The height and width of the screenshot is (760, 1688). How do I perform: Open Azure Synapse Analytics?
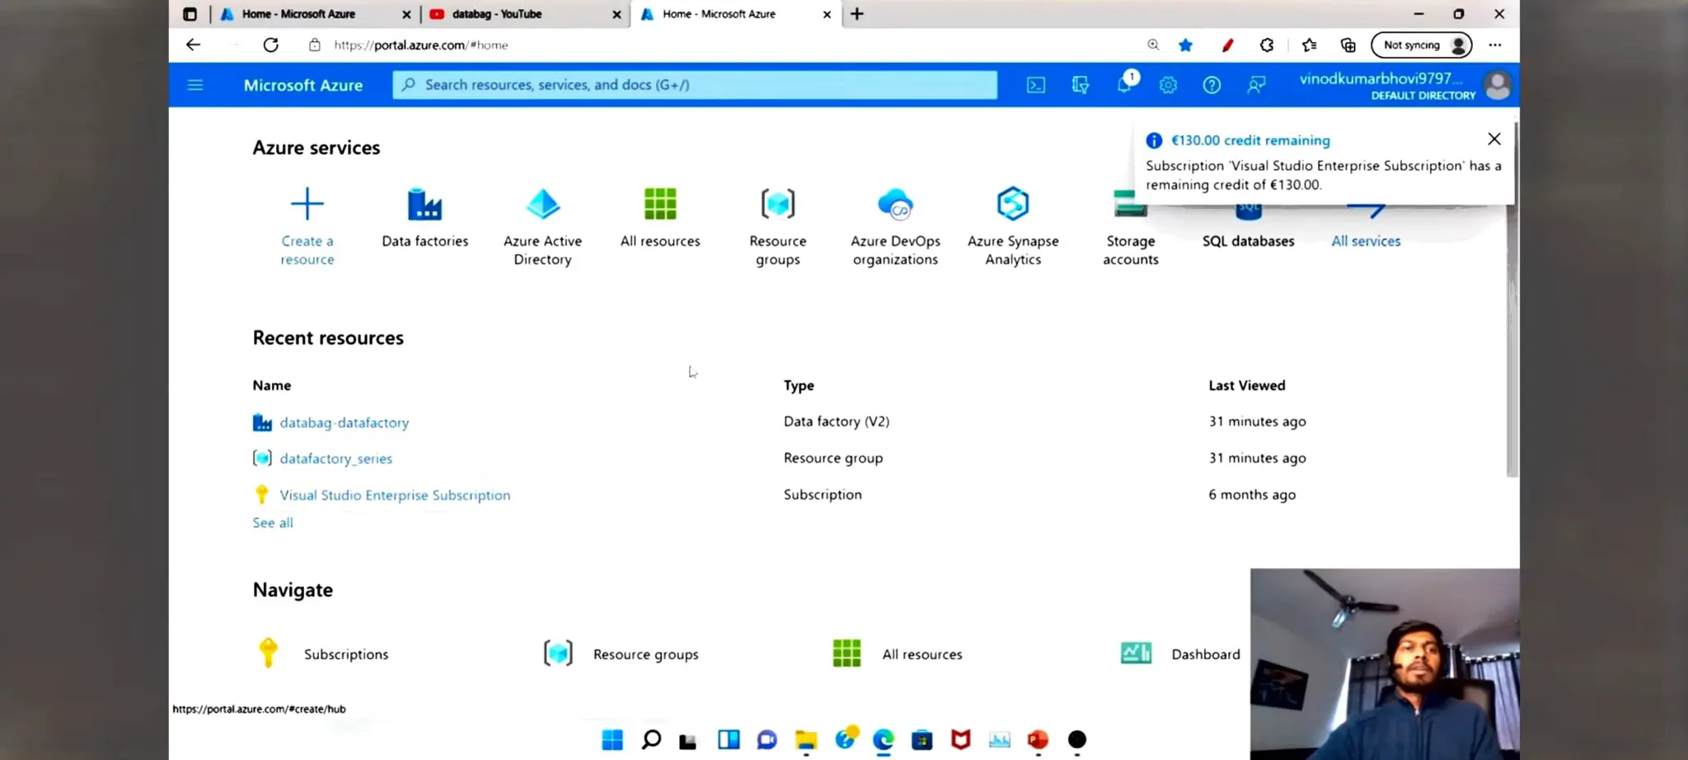pyautogui.click(x=1013, y=226)
